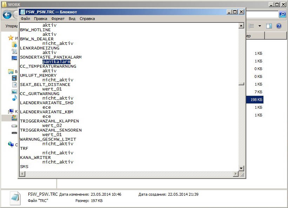Click the line SEAT_BELT_DISTANCE
This screenshot has height=208, width=288.
coord(45,85)
